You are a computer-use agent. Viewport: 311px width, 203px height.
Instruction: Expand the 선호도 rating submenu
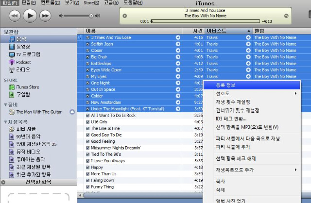coord(252,93)
